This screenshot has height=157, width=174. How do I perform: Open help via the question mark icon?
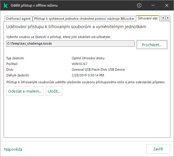pos(139,5)
